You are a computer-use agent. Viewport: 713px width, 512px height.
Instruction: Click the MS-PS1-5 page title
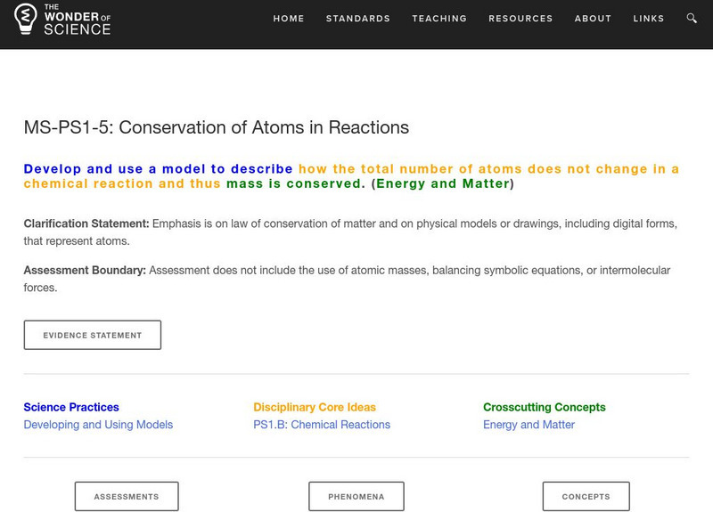[x=217, y=127]
